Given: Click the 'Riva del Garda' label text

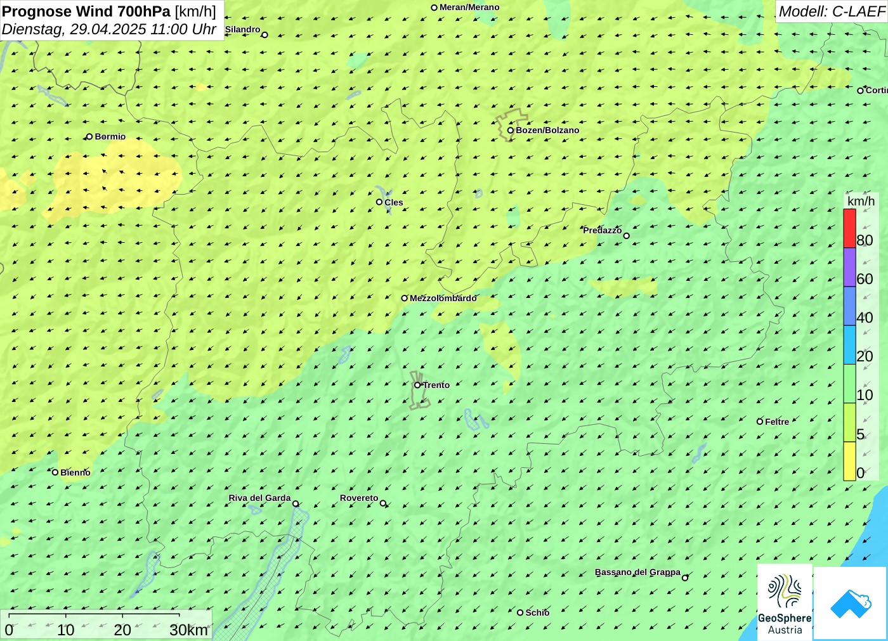Looking at the screenshot, I should (x=259, y=498).
